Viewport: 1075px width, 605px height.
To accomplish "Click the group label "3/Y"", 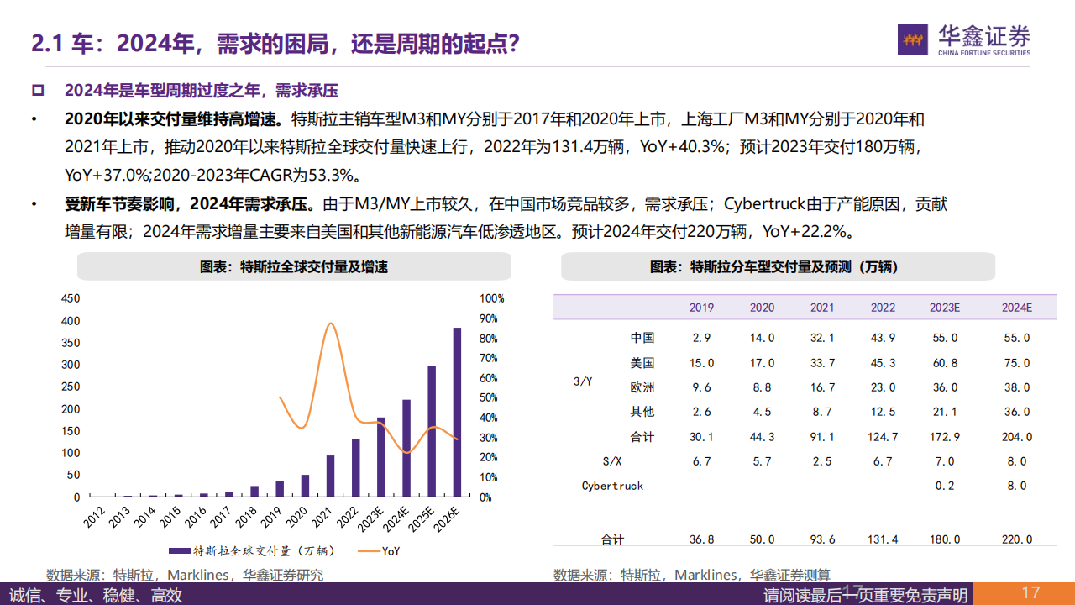I will coord(583,381).
